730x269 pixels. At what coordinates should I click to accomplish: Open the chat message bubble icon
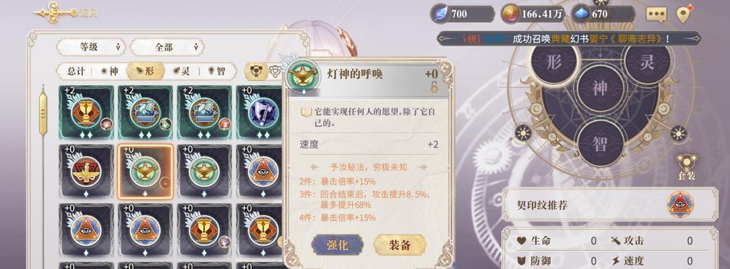click(657, 14)
